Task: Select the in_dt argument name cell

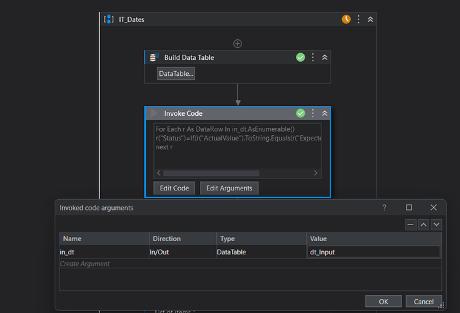Action: coord(104,252)
